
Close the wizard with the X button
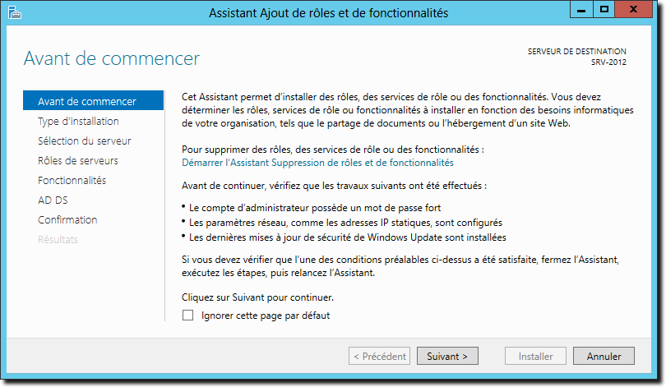point(633,9)
